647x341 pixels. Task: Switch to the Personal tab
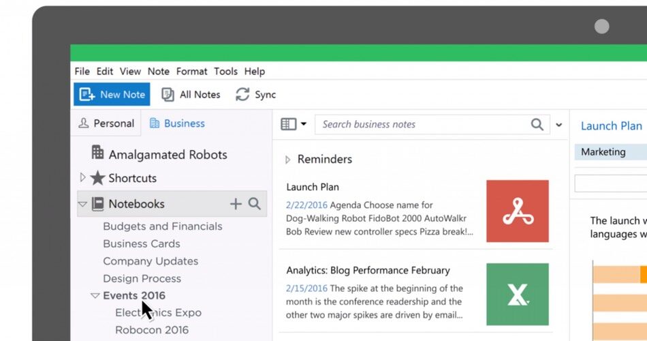pos(106,123)
